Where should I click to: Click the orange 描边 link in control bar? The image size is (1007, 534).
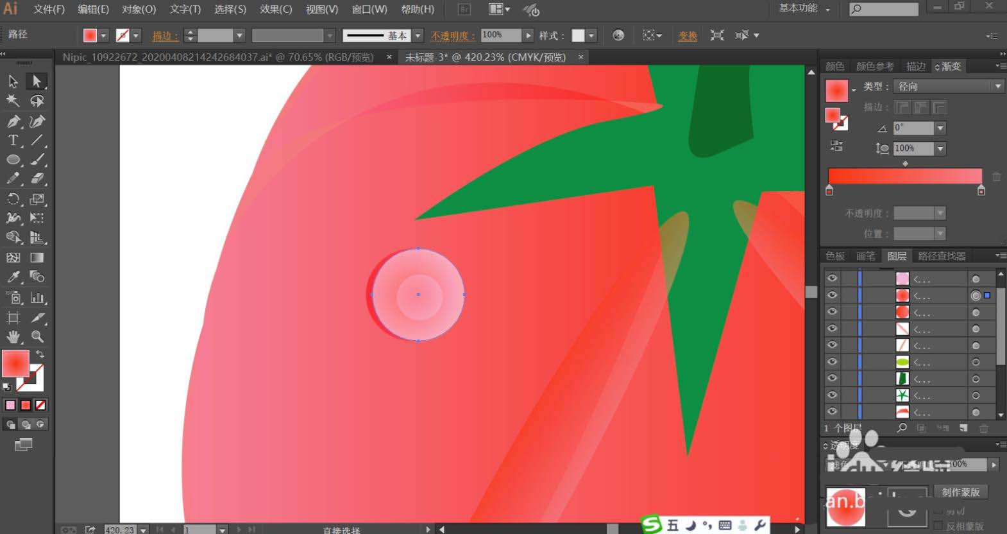(x=164, y=36)
